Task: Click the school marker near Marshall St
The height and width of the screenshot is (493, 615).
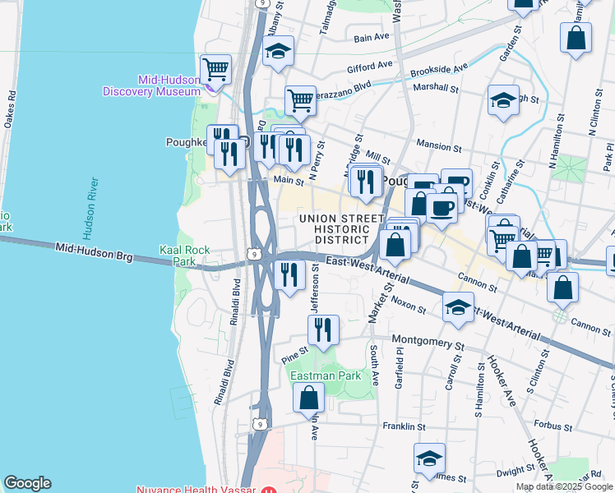Action: point(504,103)
